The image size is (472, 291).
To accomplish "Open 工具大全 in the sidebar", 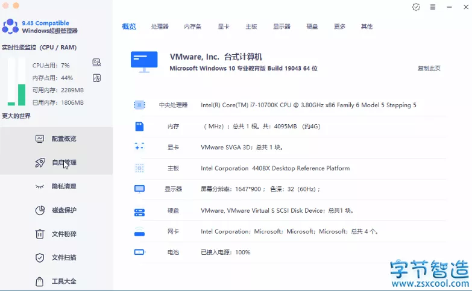I will tap(56, 281).
